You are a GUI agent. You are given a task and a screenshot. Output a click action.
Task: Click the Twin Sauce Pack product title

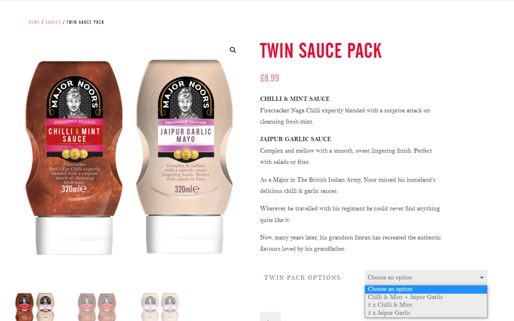coord(321,51)
